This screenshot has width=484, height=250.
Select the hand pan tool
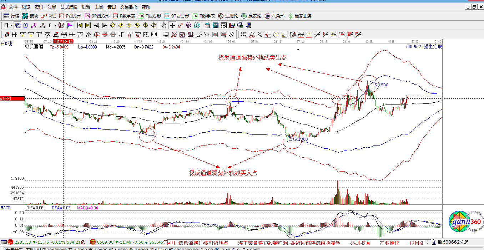(164, 25)
